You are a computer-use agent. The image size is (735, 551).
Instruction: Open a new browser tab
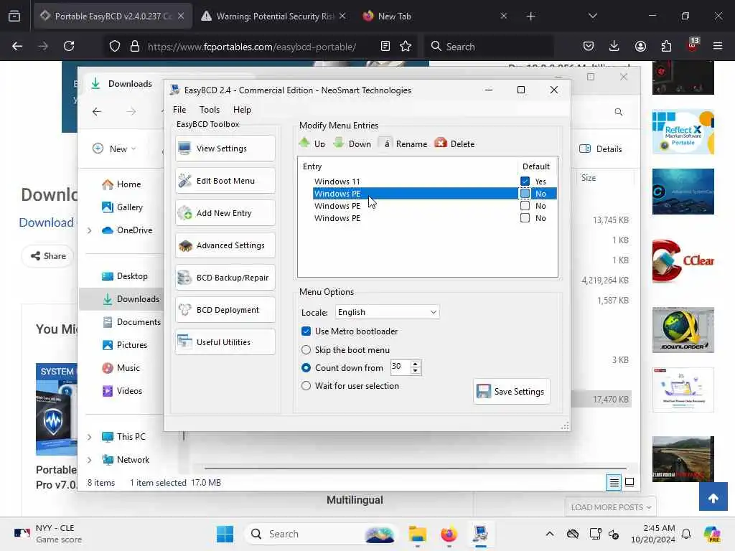pyautogui.click(x=530, y=17)
